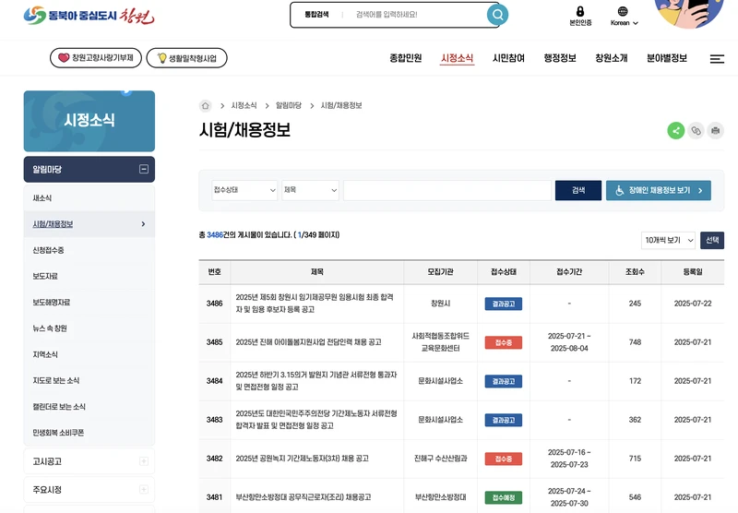Click the top 통합검색 input field

[x=417, y=15]
